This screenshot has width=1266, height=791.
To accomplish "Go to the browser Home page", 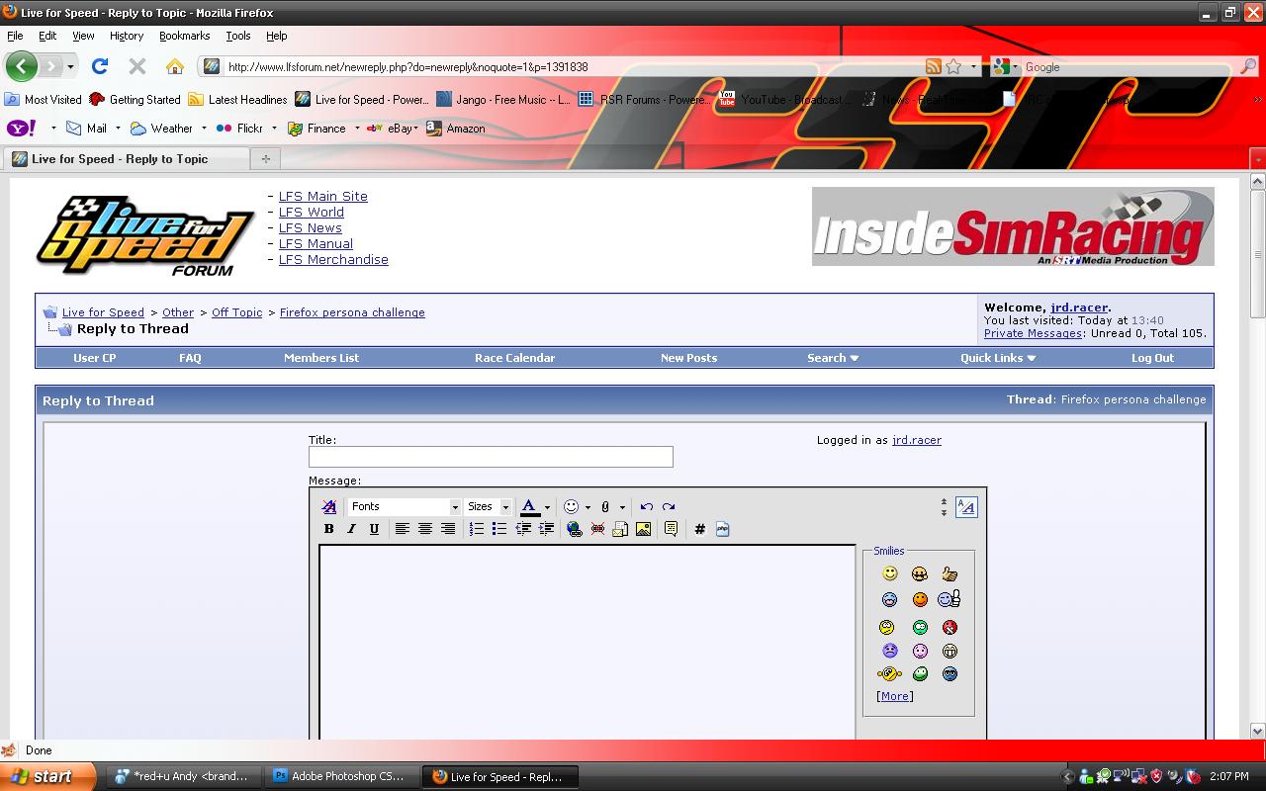I will tap(175, 66).
